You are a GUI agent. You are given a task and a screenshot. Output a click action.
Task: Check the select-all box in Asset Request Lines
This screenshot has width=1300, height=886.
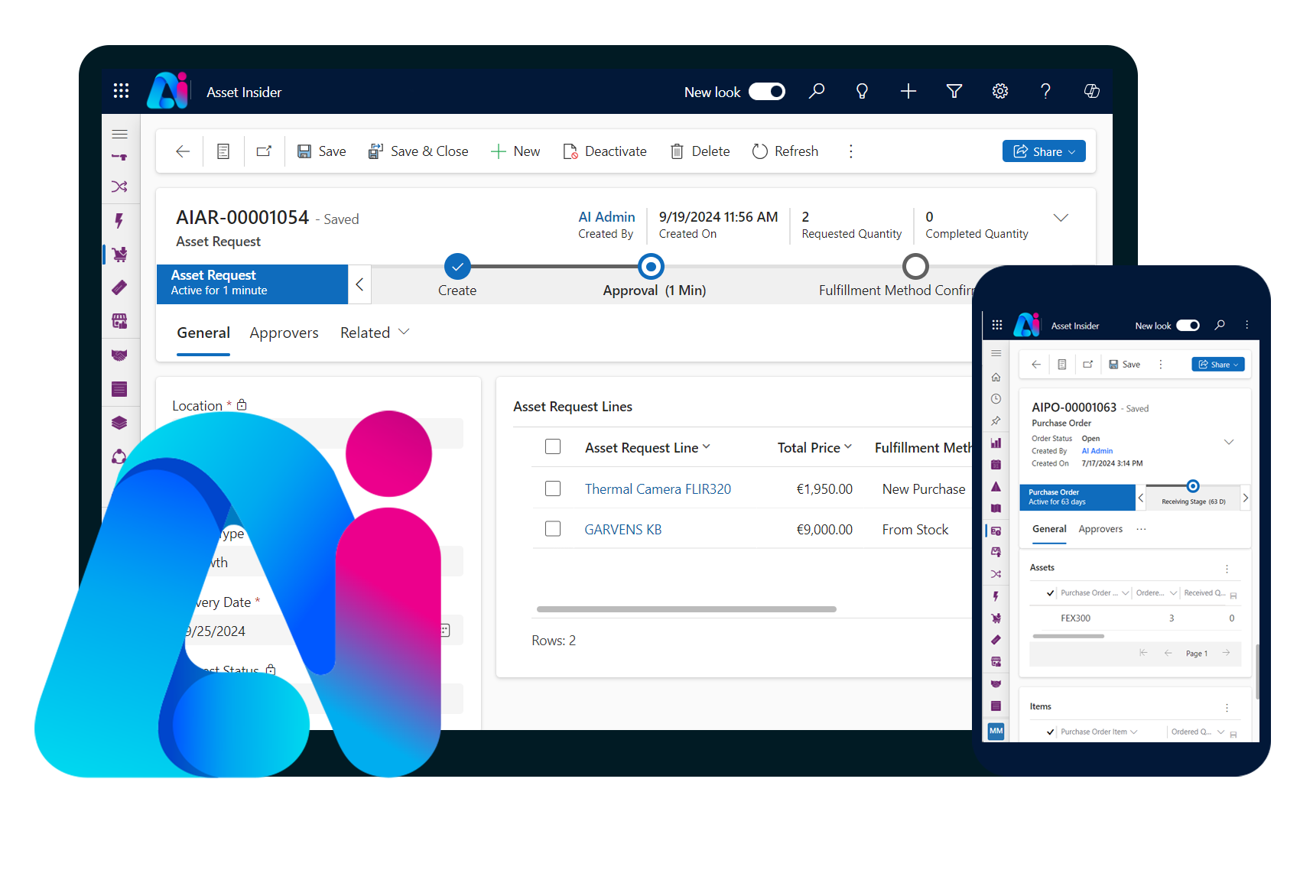pyautogui.click(x=553, y=446)
